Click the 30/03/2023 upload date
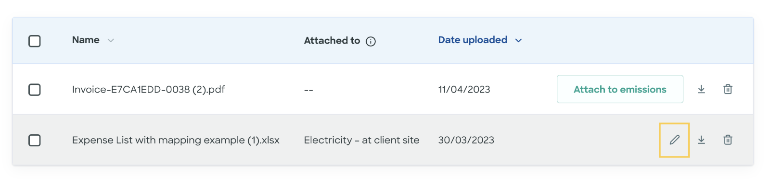 coord(466,140)
